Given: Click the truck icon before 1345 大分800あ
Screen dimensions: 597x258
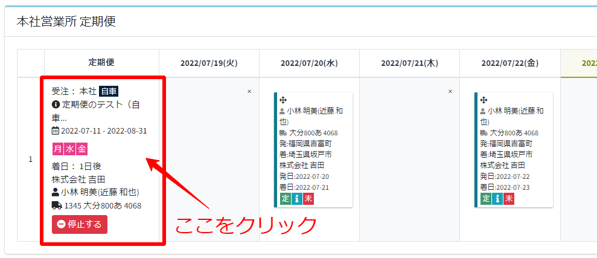Looking at the screenshot, I should [57, 205].
